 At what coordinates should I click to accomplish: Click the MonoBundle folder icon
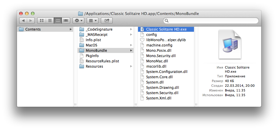point(82,51)
